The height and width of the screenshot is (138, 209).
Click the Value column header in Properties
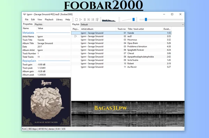click(x=54, y=29)
